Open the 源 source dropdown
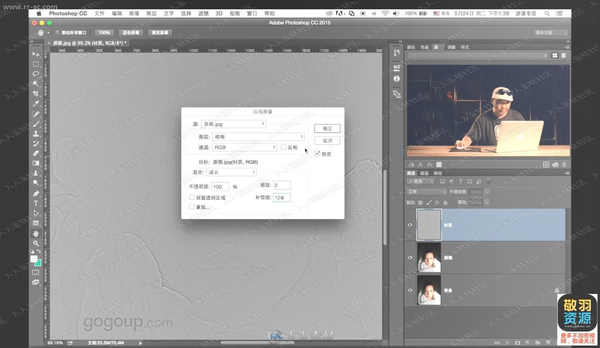This screenshot has height=348, width=600. point(234,124)
